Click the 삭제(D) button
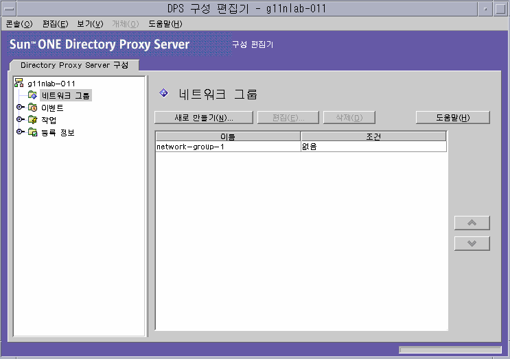 click(x=349, y=118)
